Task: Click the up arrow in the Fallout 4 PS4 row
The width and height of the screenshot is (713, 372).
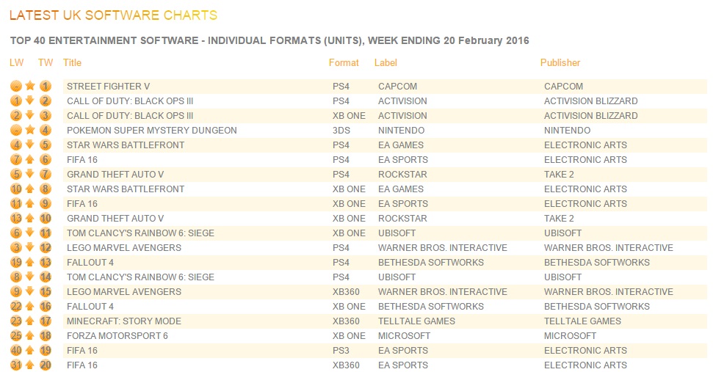Action: coord(30,262)
